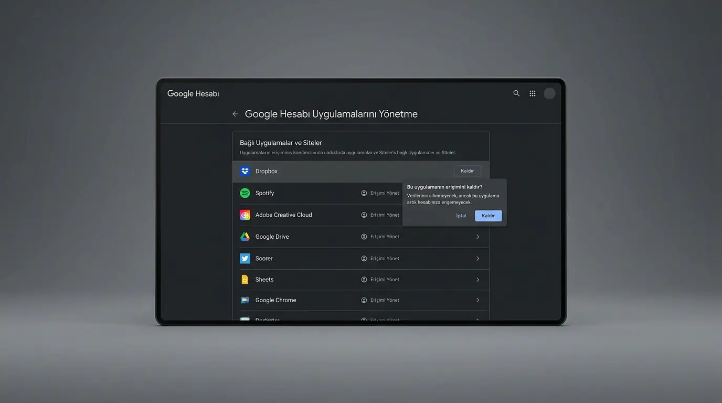Screen dimensions: 722x403
Task: Open the profile avatar menu
Action: 549,93
